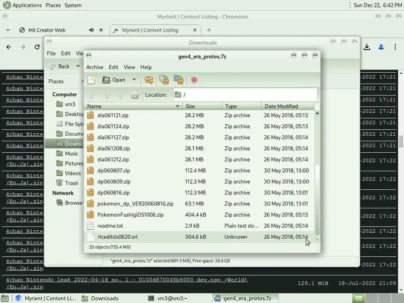Select dia061208.zip row
Image resolution: width=404 pixels, height=303 pixels.
(199, 148)
